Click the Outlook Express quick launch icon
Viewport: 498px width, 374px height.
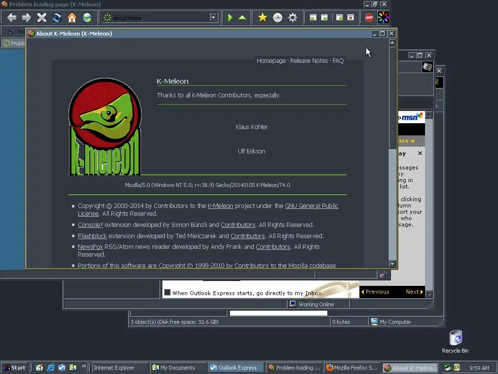tap(62, 368)
